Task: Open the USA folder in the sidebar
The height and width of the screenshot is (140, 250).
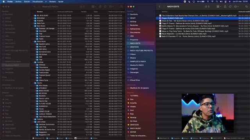Action: coord(132,36)
